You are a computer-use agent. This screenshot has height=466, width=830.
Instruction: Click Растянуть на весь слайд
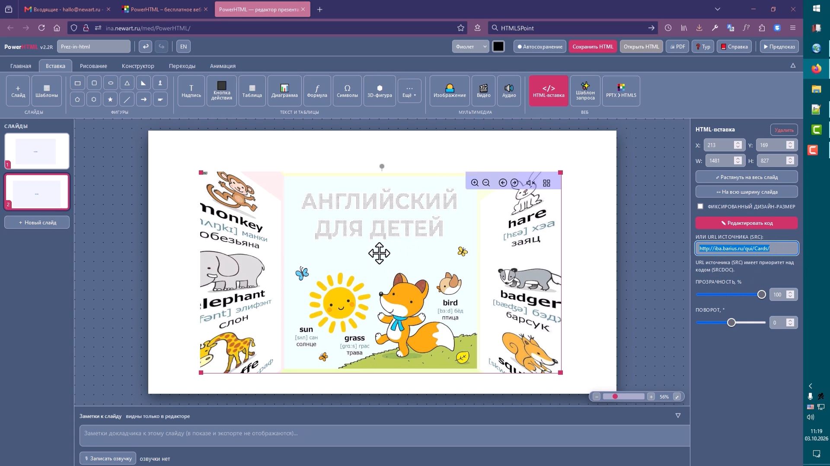pos(747,177)
